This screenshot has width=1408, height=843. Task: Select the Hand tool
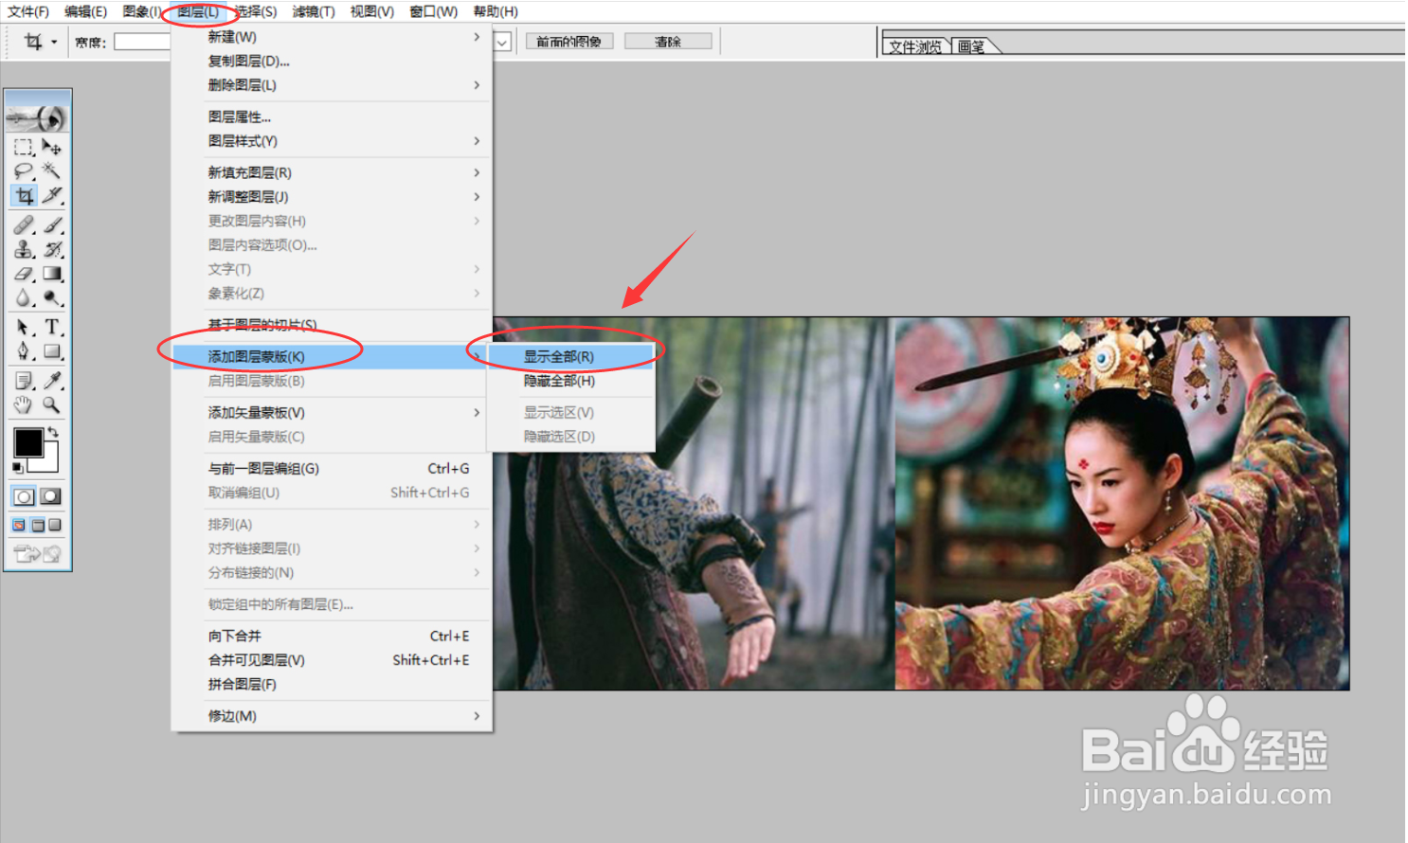tap(24, 405)
